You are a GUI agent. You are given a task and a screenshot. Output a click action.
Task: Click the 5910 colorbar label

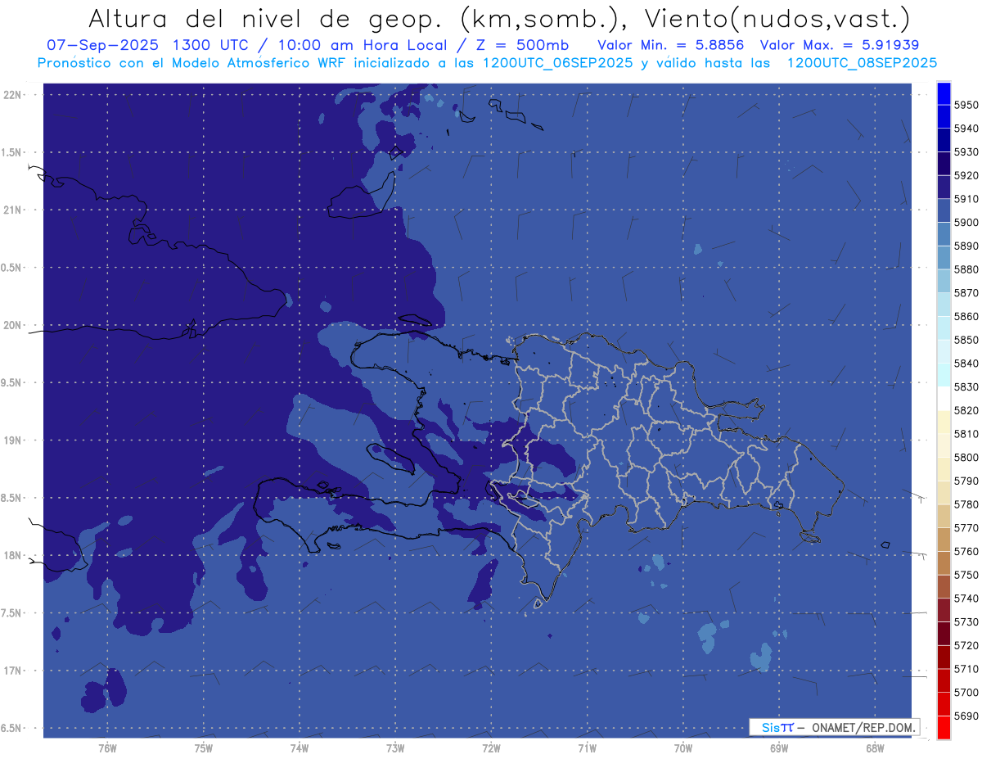pos(966,199)
